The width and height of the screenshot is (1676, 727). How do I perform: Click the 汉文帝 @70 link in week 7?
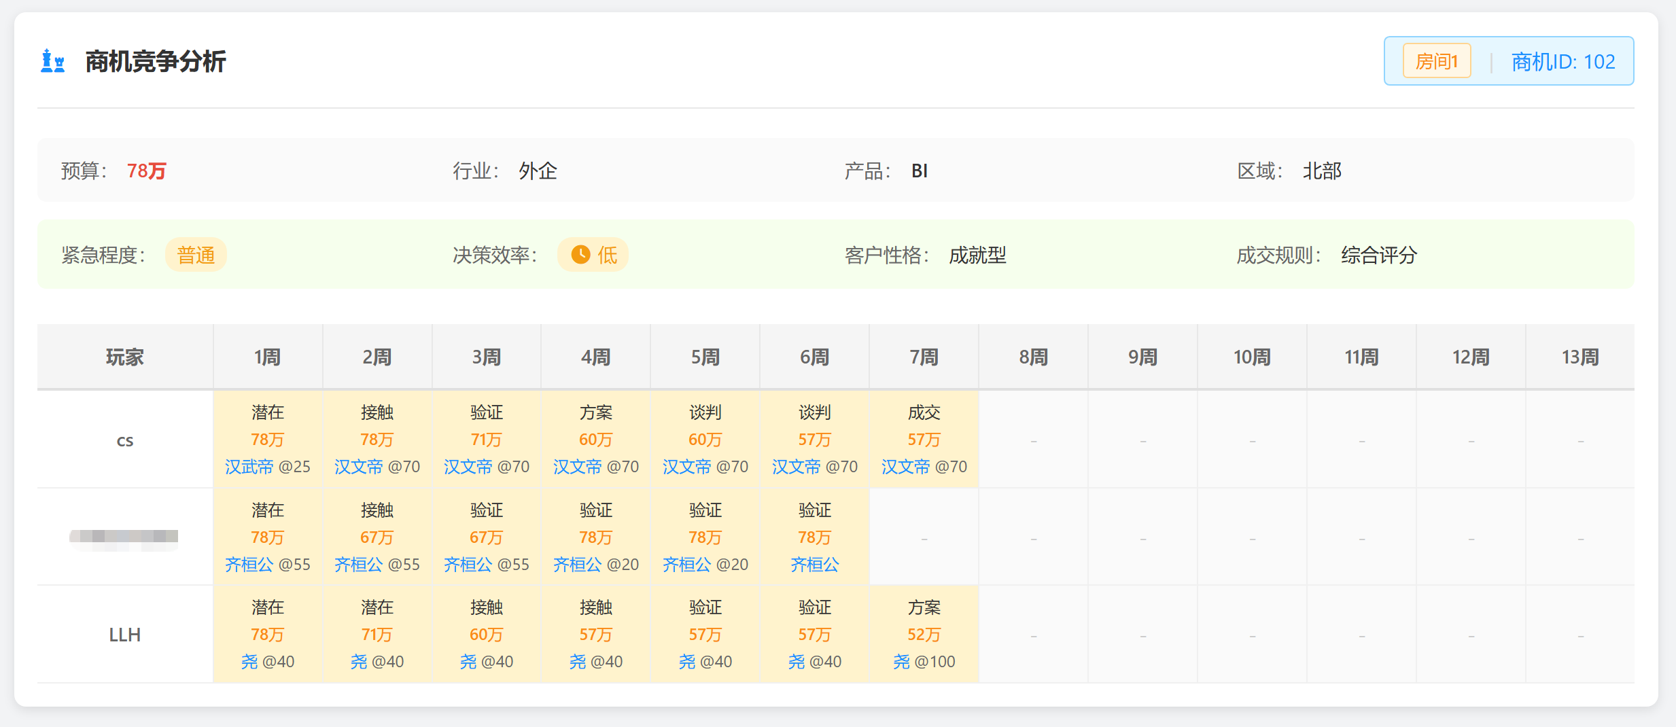[923, 467]
